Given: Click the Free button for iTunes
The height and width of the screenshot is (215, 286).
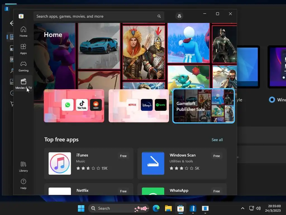Looking at the screenshot, I should (x=123, y=156).
